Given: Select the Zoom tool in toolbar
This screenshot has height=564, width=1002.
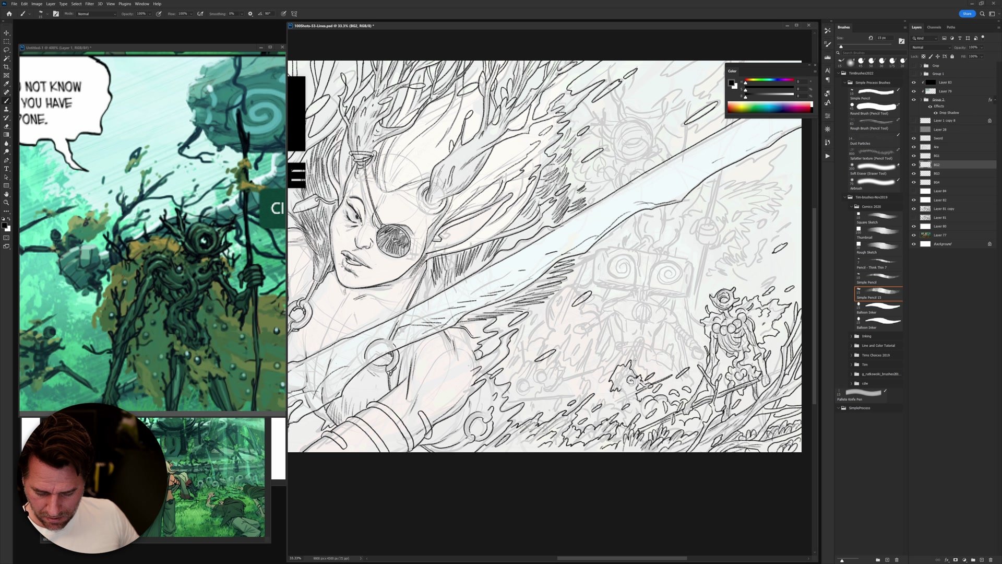Looking at the screenshot, I should point(6,203).
